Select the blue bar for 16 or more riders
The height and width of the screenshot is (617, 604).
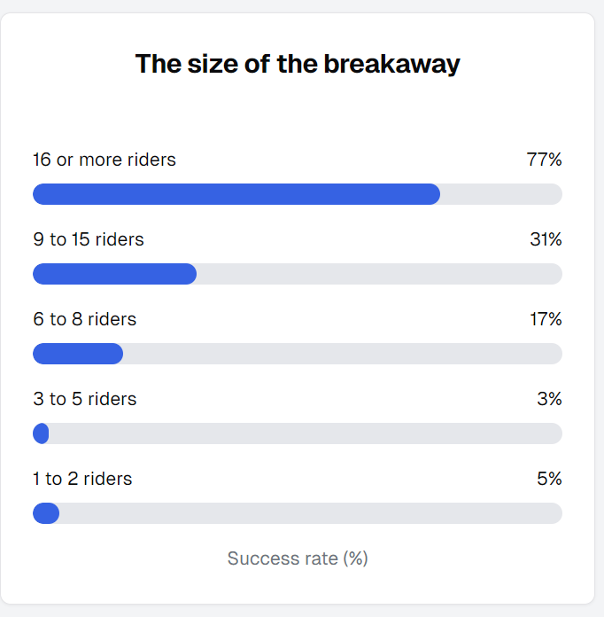(x=236, y=194)
